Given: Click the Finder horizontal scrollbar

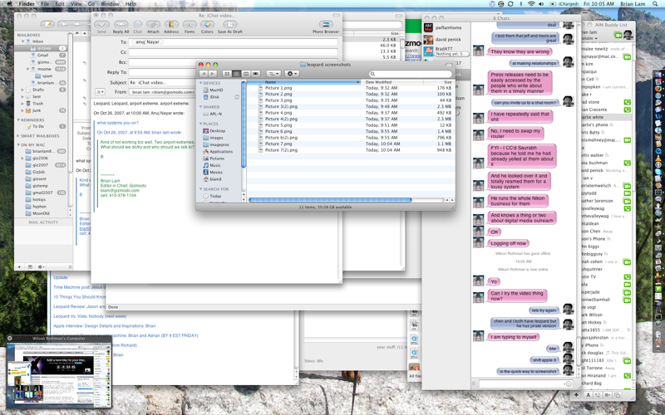Looking at the screenshot, I should pos(330,200).
